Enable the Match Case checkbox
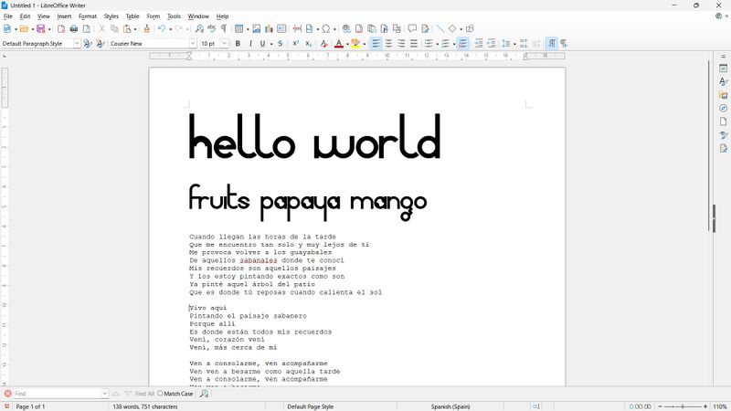Screen dimensions: 731x411 point(160,394)
